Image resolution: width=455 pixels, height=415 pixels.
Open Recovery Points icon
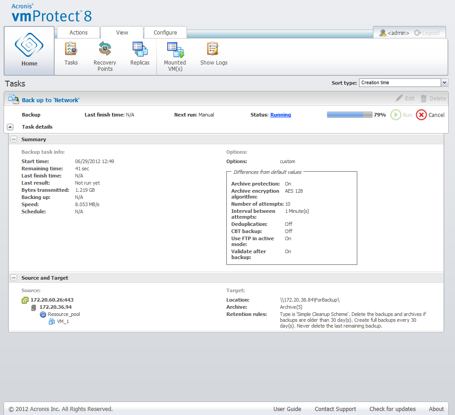click(105, 49)
